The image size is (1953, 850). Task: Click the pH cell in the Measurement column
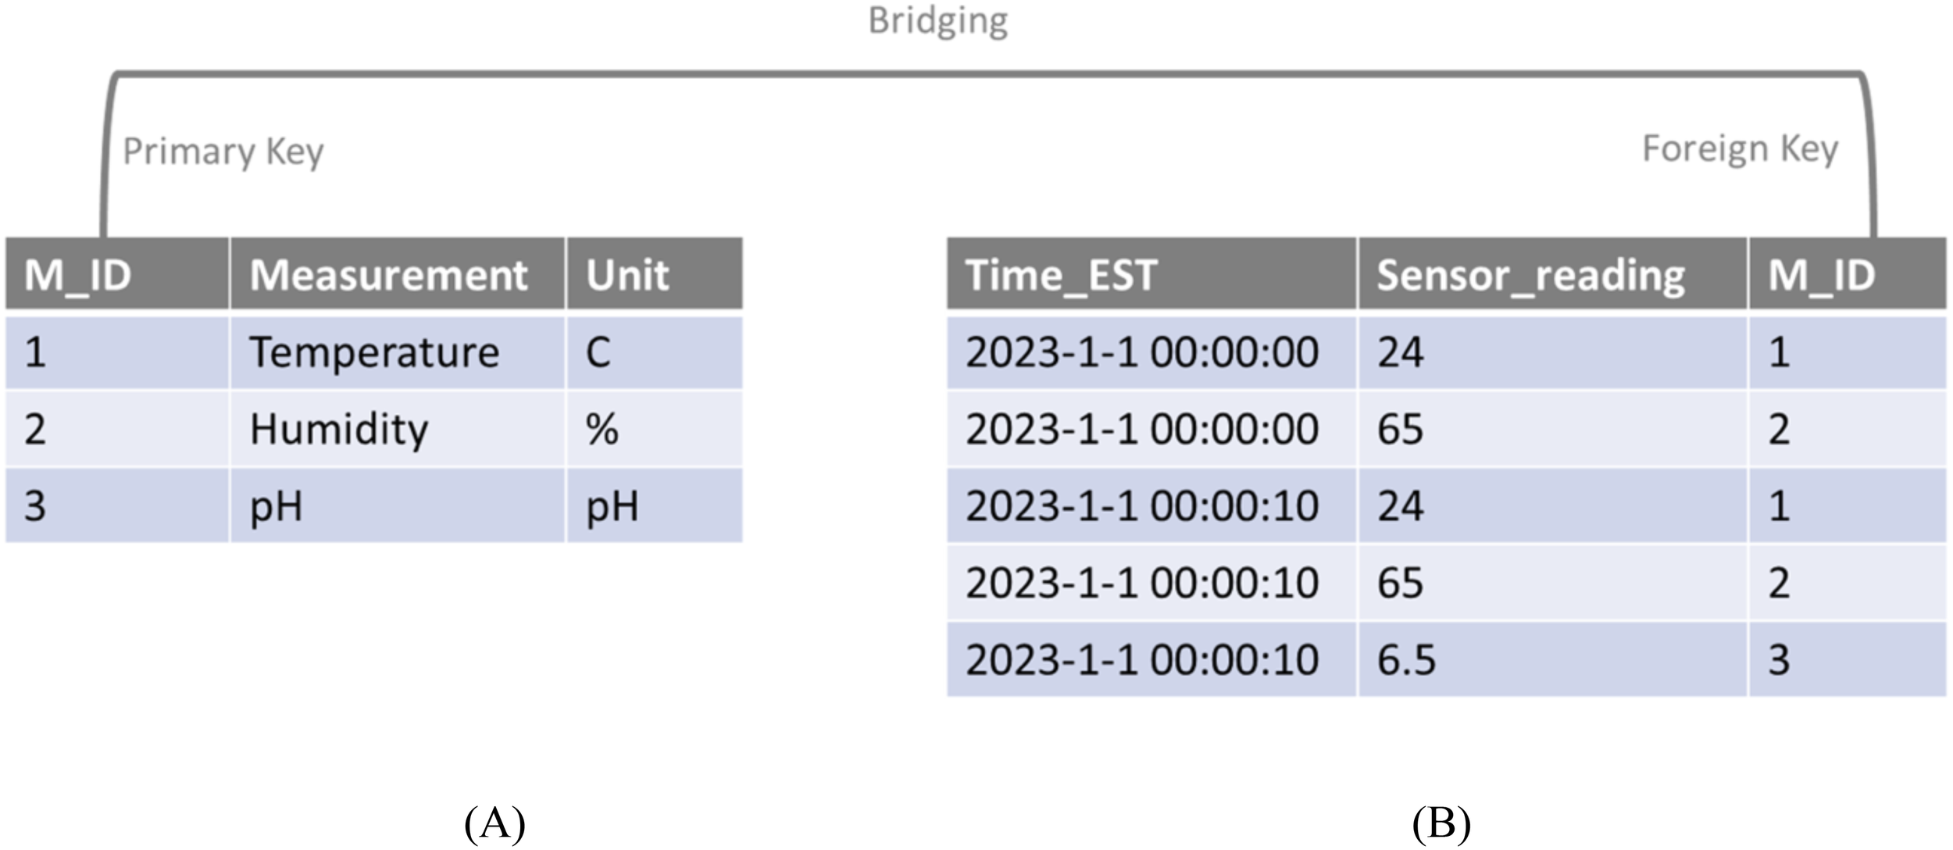(276, 506)
